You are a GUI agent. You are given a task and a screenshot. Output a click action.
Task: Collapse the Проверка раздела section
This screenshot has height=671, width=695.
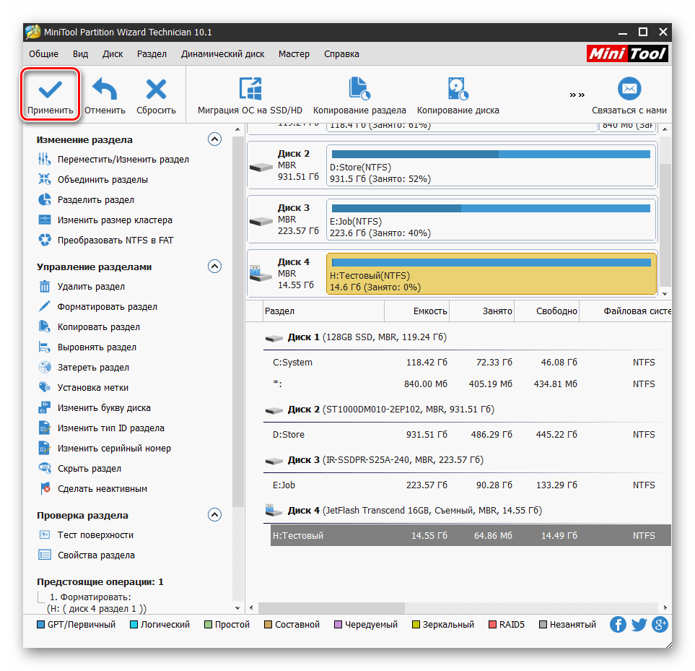pyautogui.click(x=214, y=515)
